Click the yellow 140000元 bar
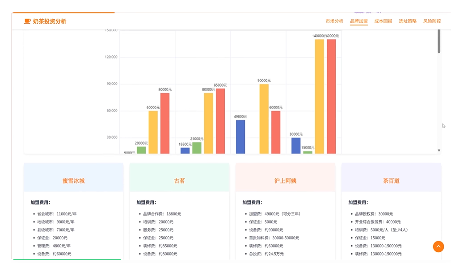This screenshot has width=451, height=263. [320, 96]
